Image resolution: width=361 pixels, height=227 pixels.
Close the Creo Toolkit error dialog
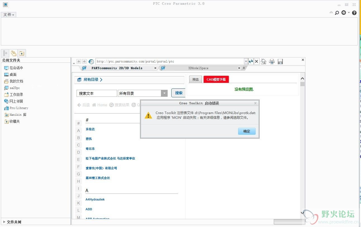tap(255, 103)
